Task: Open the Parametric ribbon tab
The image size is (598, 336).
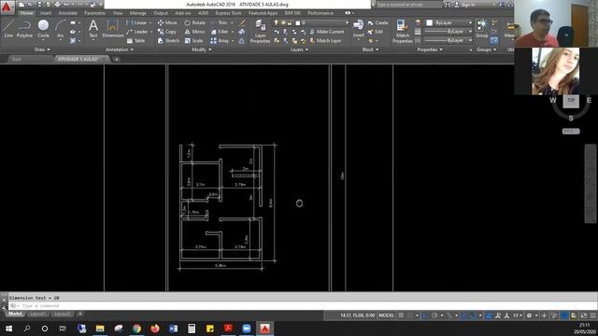Action: click(94, 13)
